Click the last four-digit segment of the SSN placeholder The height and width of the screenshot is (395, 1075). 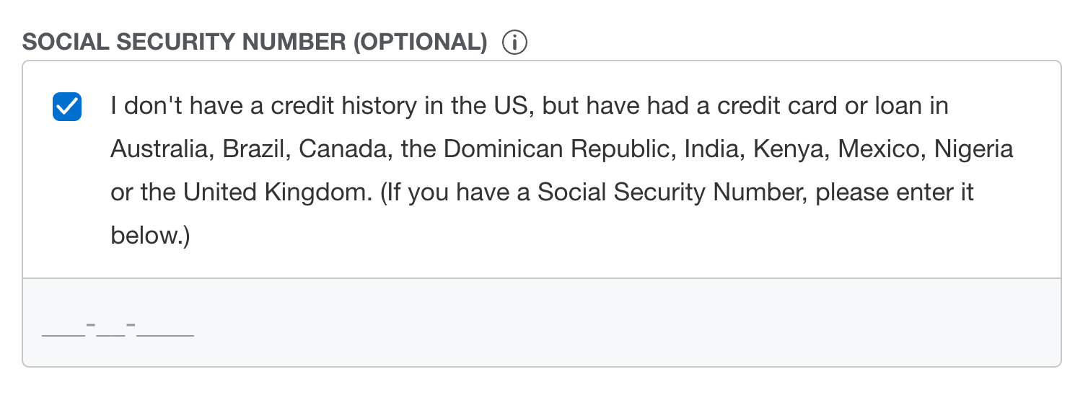coord(165,331)
